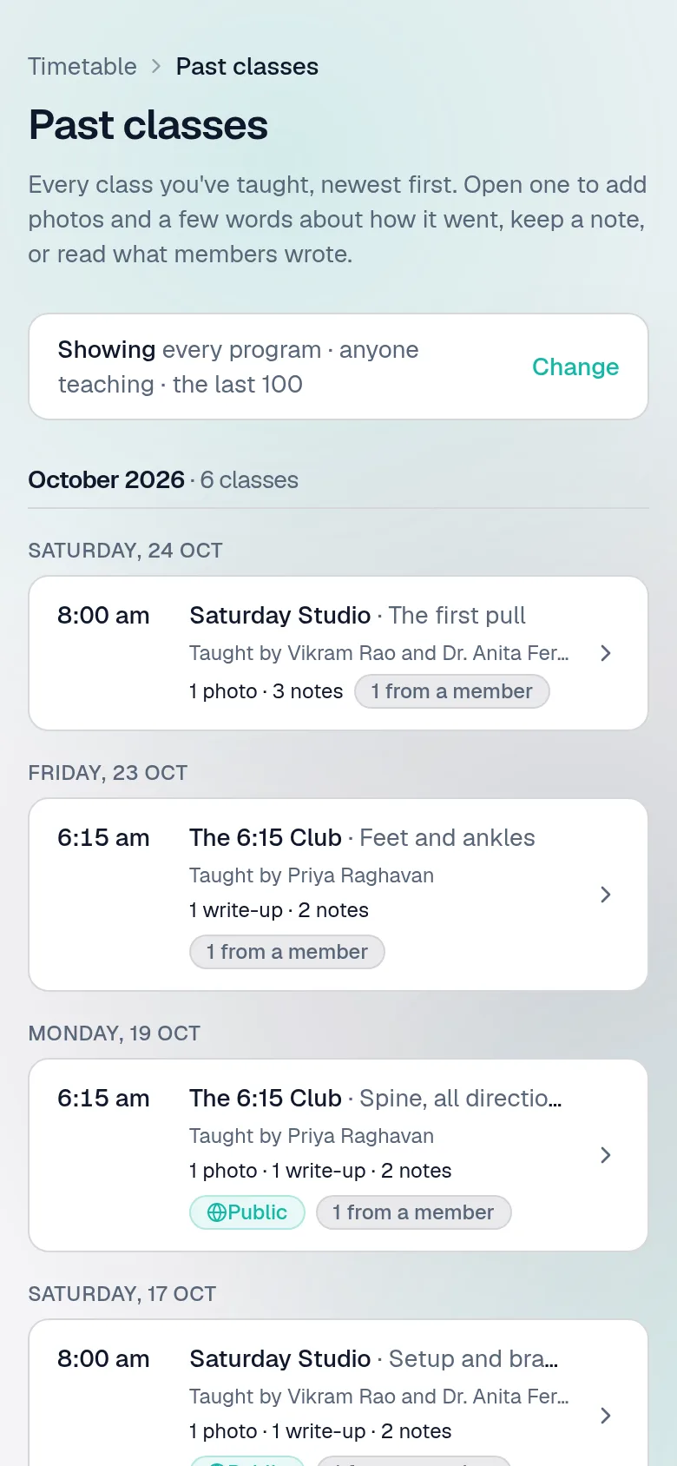Click '1 from a member' on Spine class
The image size is (677, 1466).
pos(413,1212)
